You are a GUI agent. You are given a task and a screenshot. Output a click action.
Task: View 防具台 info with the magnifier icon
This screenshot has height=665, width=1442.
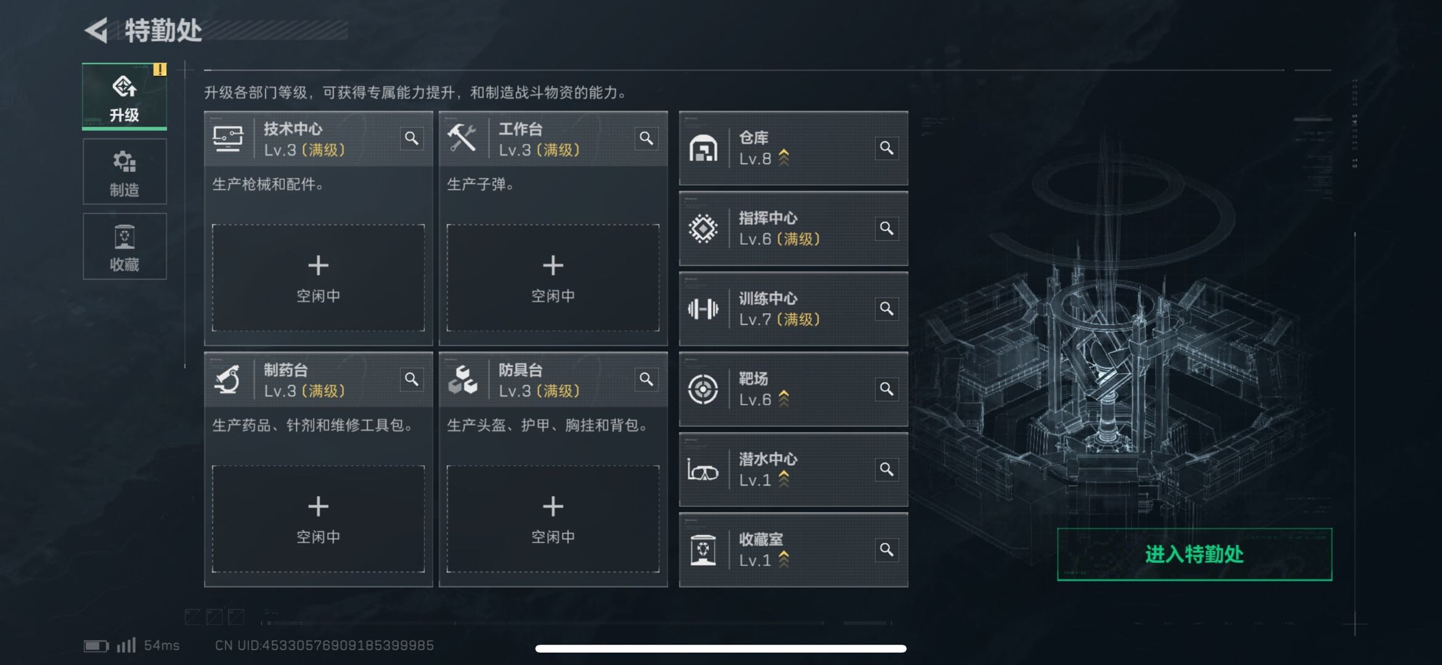[x=646, y=379]
